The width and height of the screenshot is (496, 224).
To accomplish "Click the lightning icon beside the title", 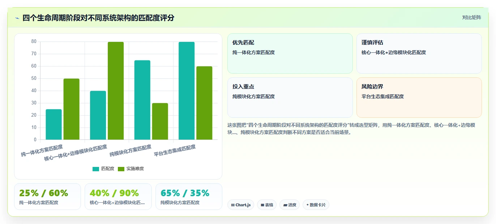I will (17, 18).
